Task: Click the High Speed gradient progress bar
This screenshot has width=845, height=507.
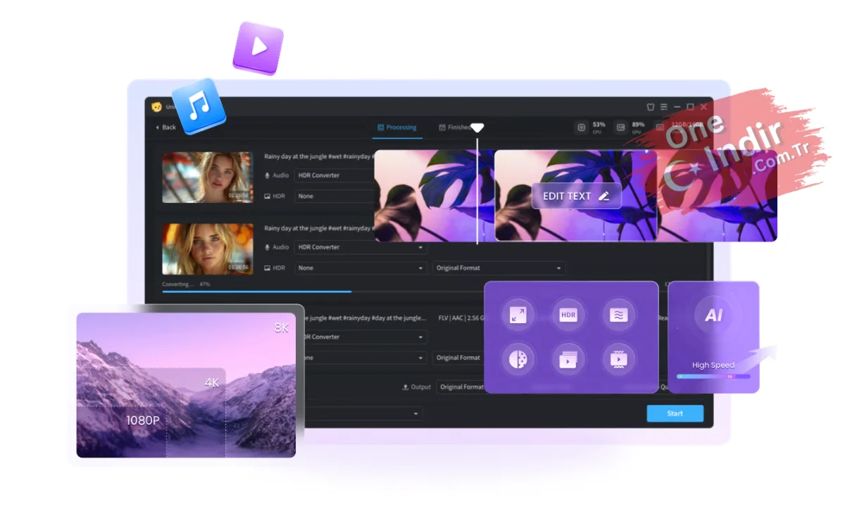Action: point(713,377)
